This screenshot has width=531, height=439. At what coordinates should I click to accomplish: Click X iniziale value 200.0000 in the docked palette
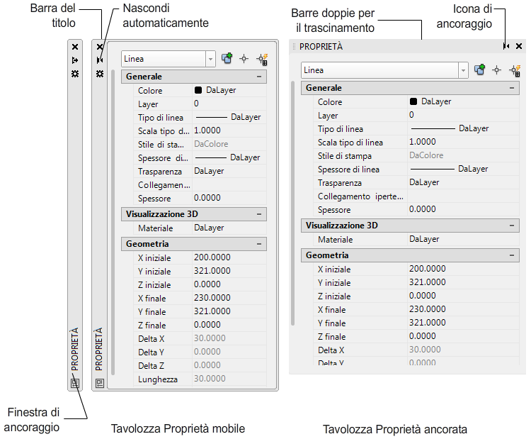click(x=463, y=269)
